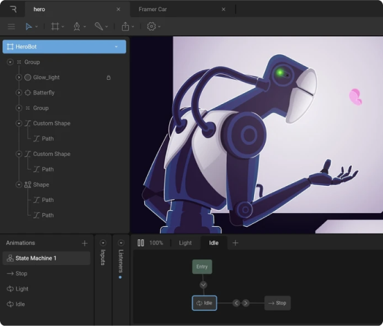This screenshot has width=383, height=326.
Task: Open the settings gear menu
Action: pos(151,26)
